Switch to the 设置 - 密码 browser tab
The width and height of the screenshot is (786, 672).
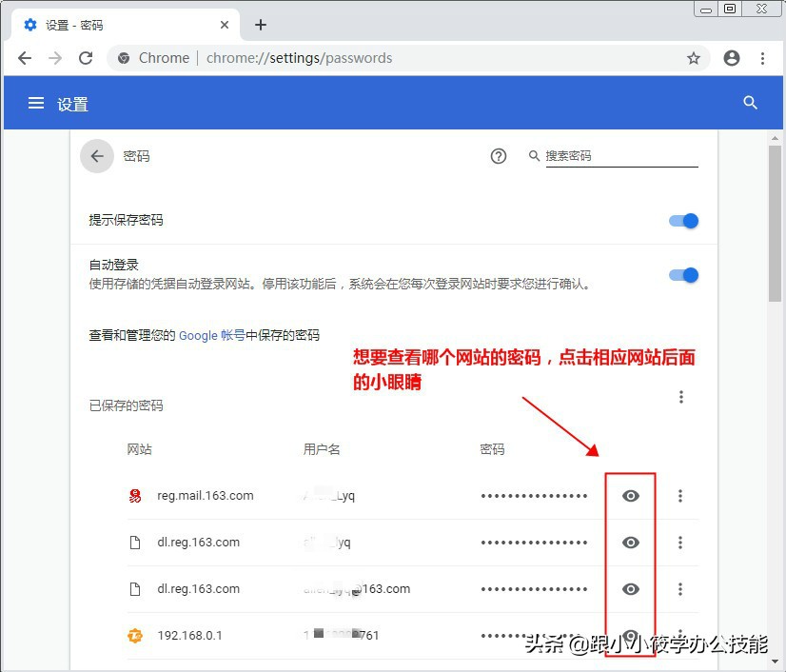[x=114, y=25]
